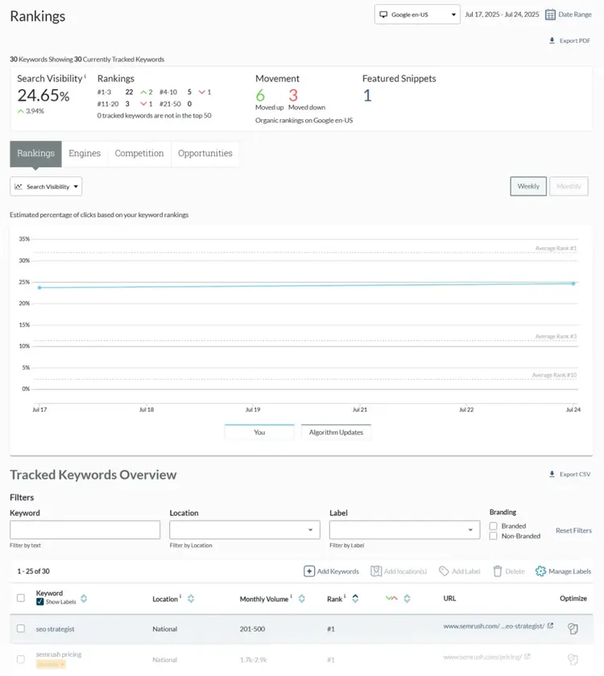Open the Filter by Label dropdown

pyautogui.click(x=404, y=530)
